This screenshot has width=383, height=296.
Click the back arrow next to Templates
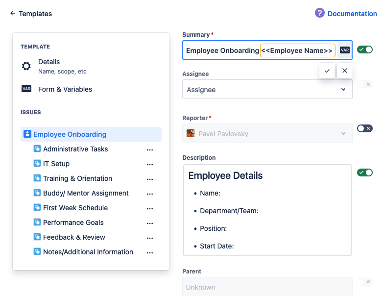coord(13,14)
